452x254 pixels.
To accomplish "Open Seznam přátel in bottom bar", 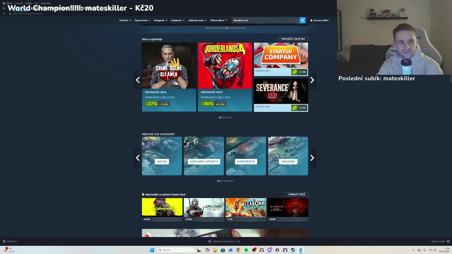I will [438, 241].
